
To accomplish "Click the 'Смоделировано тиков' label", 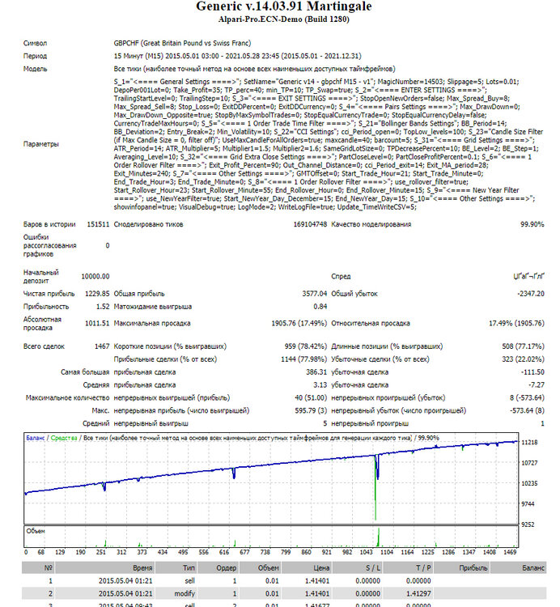I will pos(149,224).
